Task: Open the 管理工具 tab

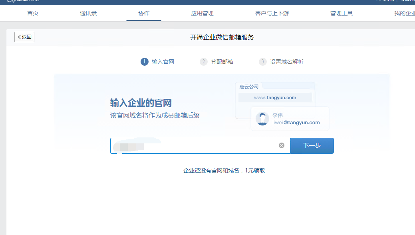Action: (342, 13)
